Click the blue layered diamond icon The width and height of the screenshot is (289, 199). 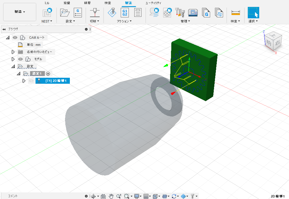pyautogui.click(x=183, y=196)
